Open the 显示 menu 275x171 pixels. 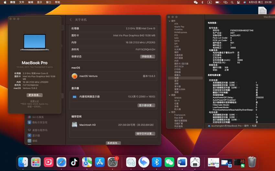pyautogui.click(x=39, y=2)
